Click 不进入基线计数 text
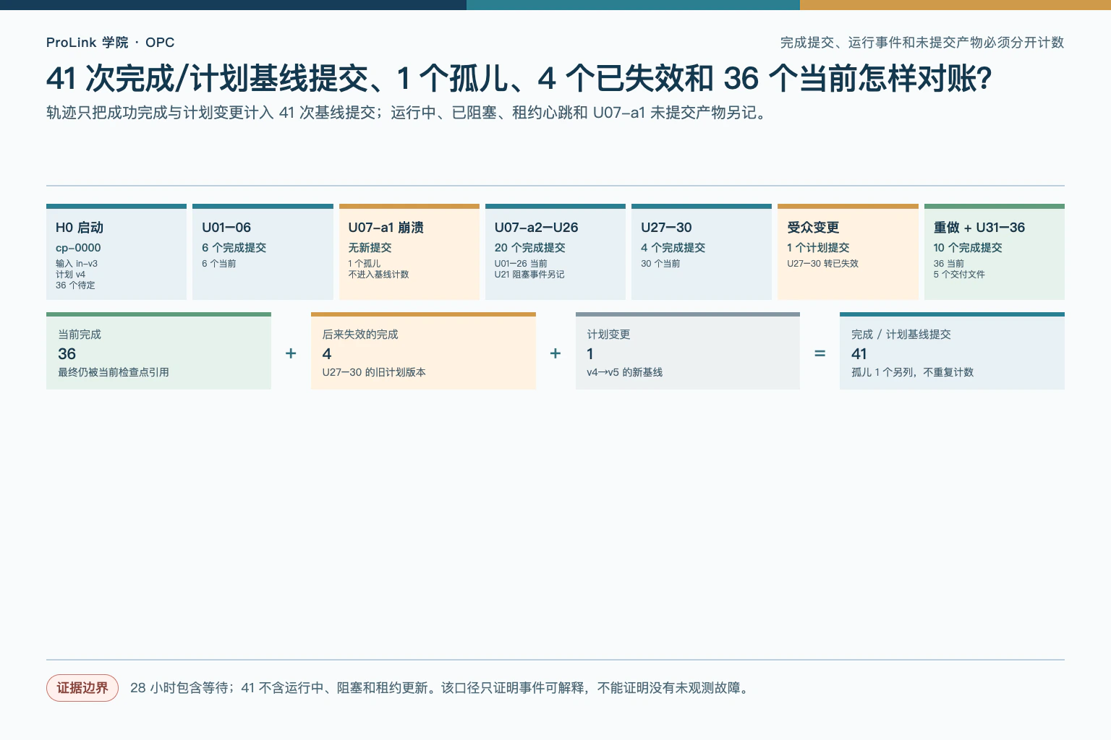 [x=378, y=275]
